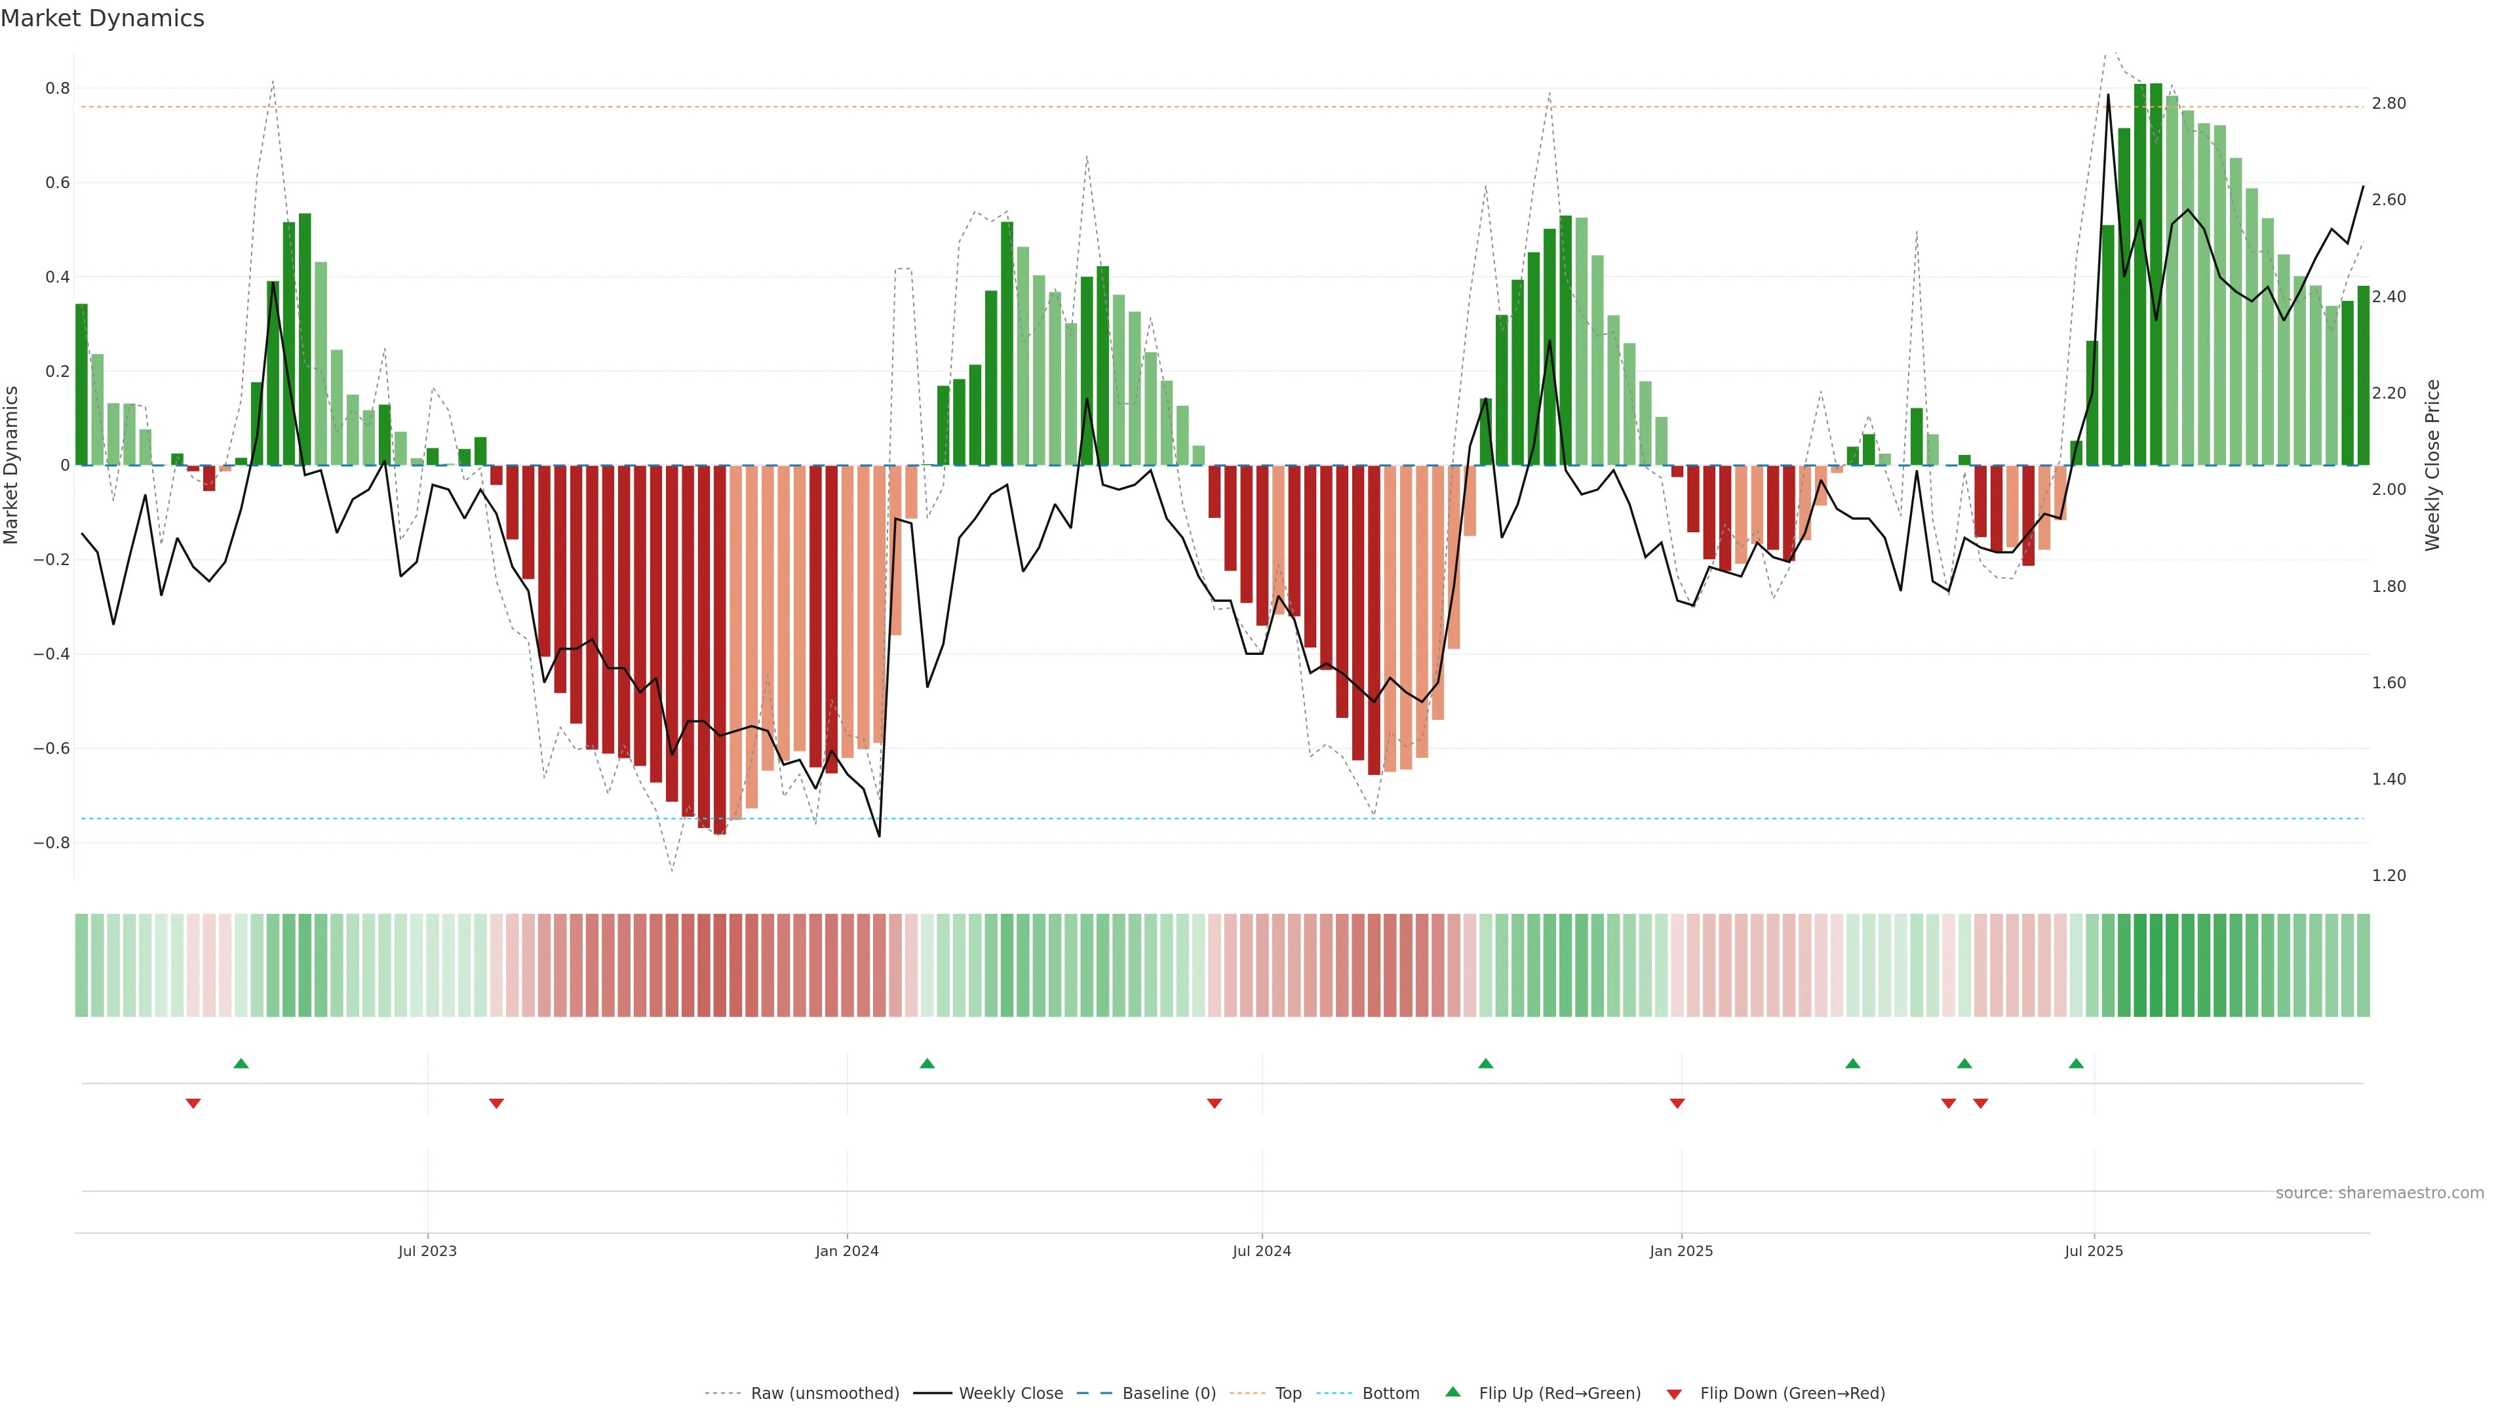The height and width of the screenshot is (1416, 2517).
Task: Click flip-up triangle shortly after Jan 2024
Action: tap(927, 1063)
